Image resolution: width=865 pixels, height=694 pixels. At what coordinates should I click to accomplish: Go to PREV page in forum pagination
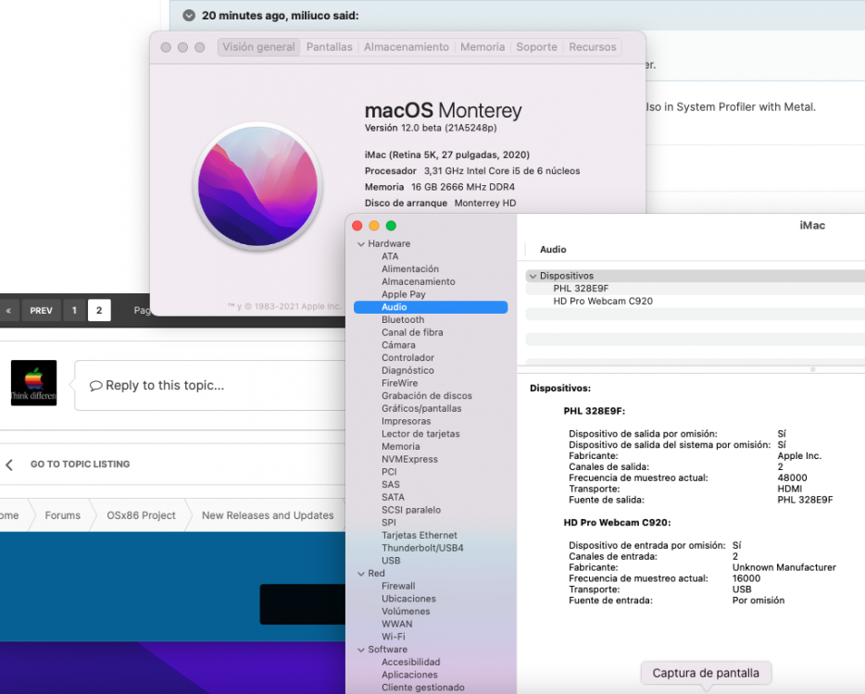pos(42,310)
